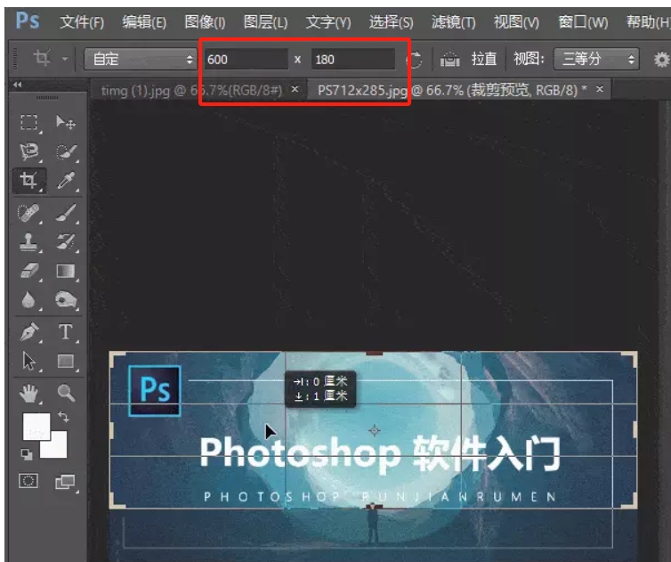Select the Hand tool
671x562 pixels.
pyautogui.click(x=29, y=394)
